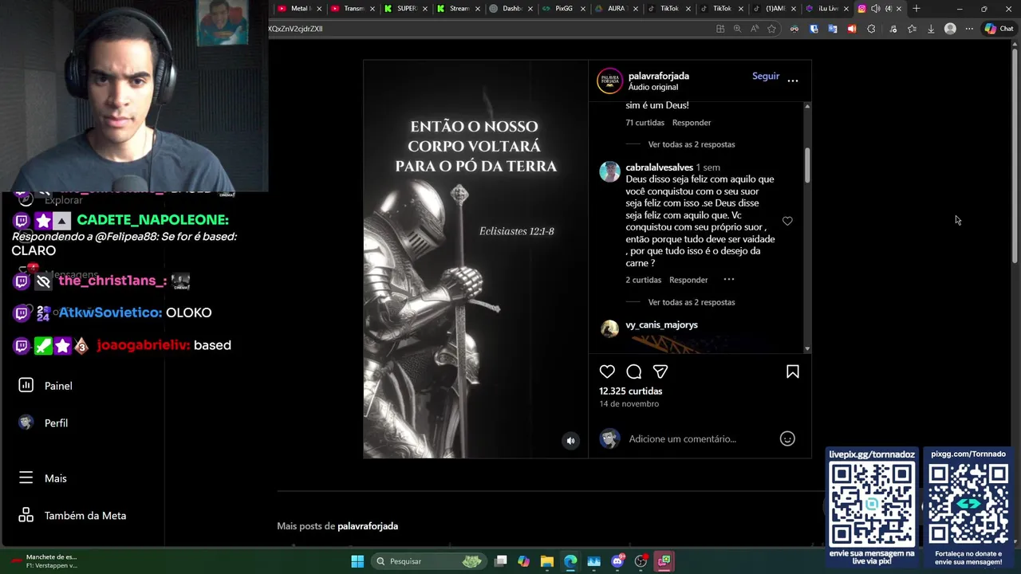
Task: Reply to the comment with 71 curtidas
Action: [x=692, y=123]
